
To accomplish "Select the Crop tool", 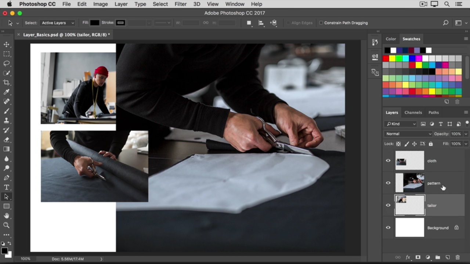I will (7, 82).
